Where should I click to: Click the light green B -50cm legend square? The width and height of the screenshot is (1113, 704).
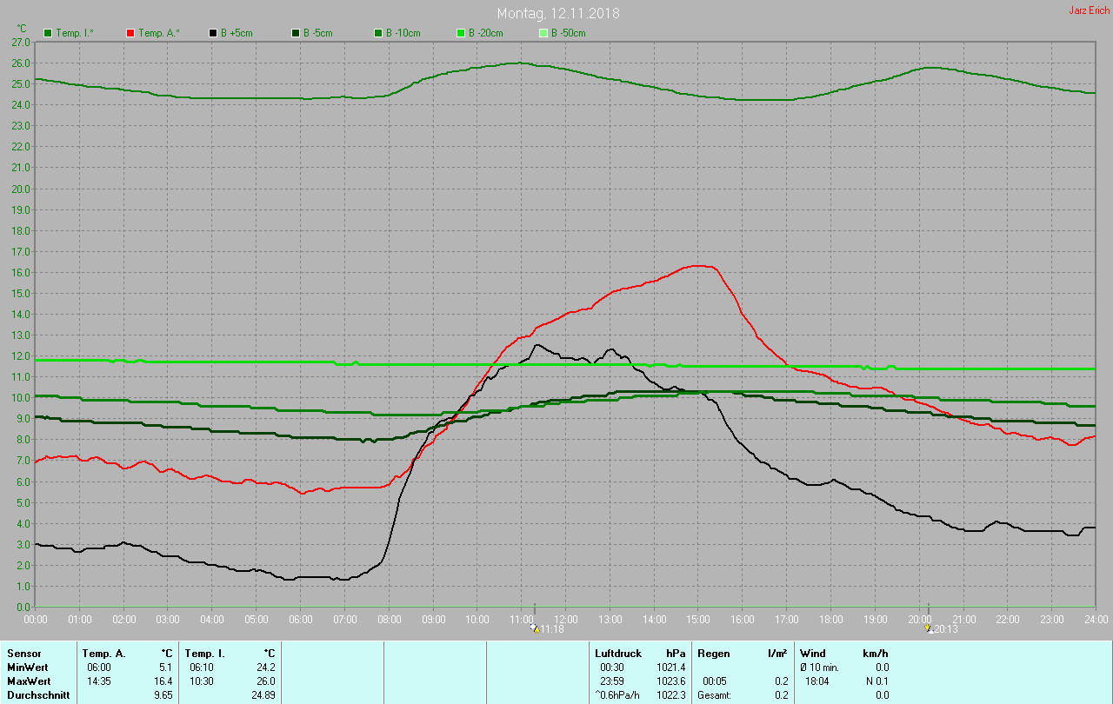click(543, 33)
